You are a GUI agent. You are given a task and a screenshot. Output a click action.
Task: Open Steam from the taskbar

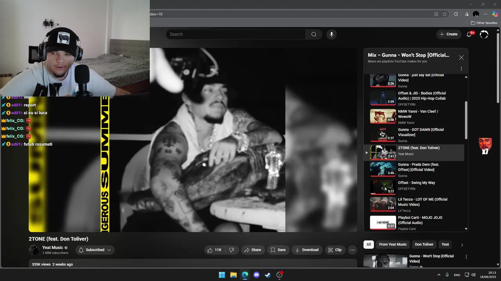coord(268,275)
